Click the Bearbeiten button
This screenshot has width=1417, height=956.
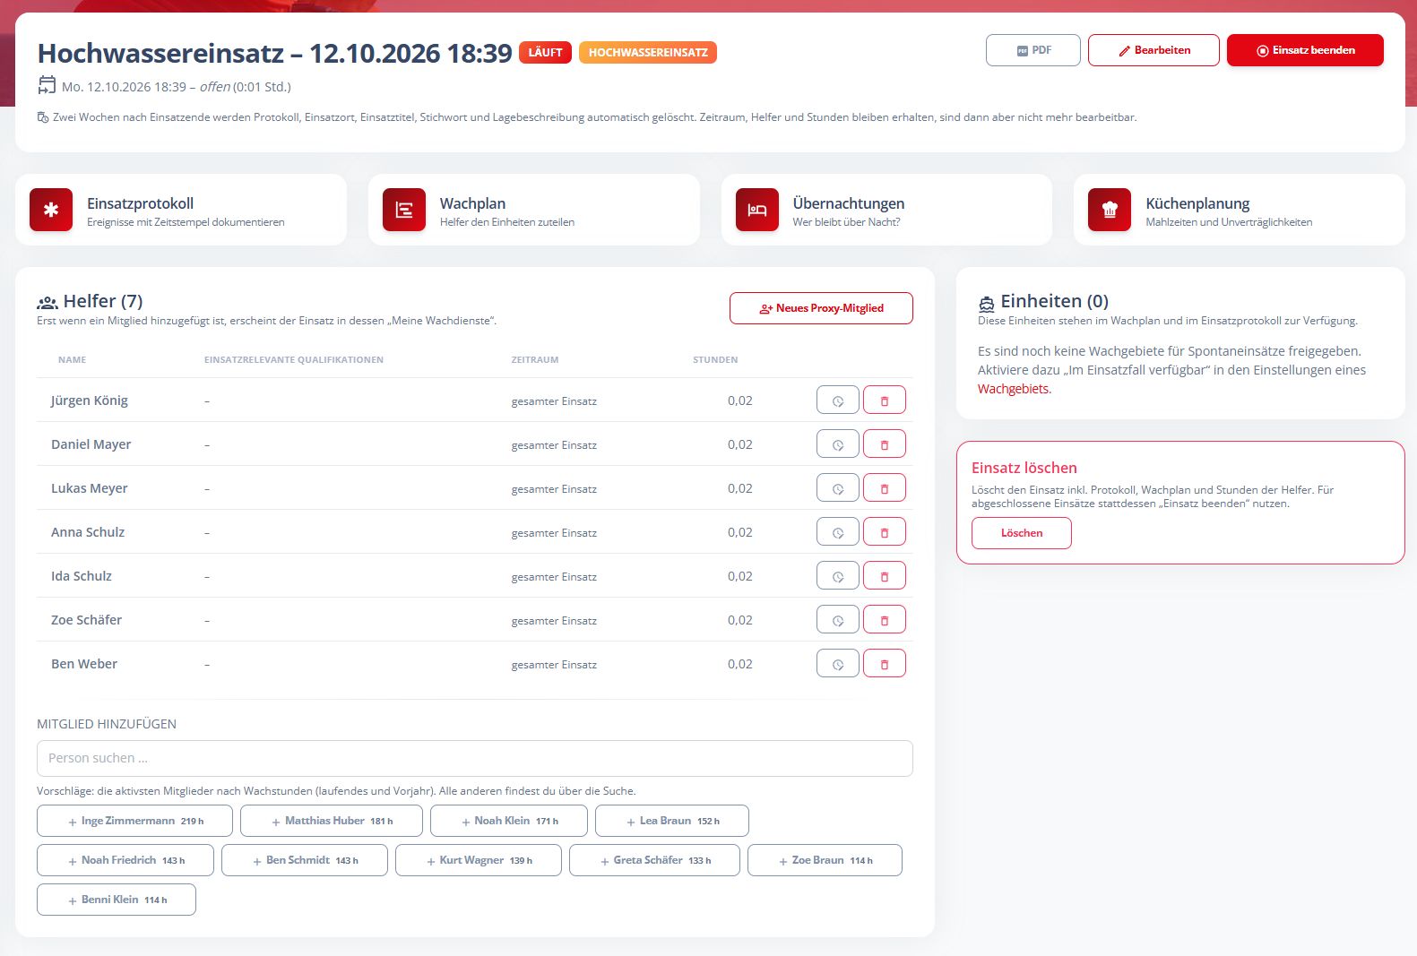point(1153,50)
